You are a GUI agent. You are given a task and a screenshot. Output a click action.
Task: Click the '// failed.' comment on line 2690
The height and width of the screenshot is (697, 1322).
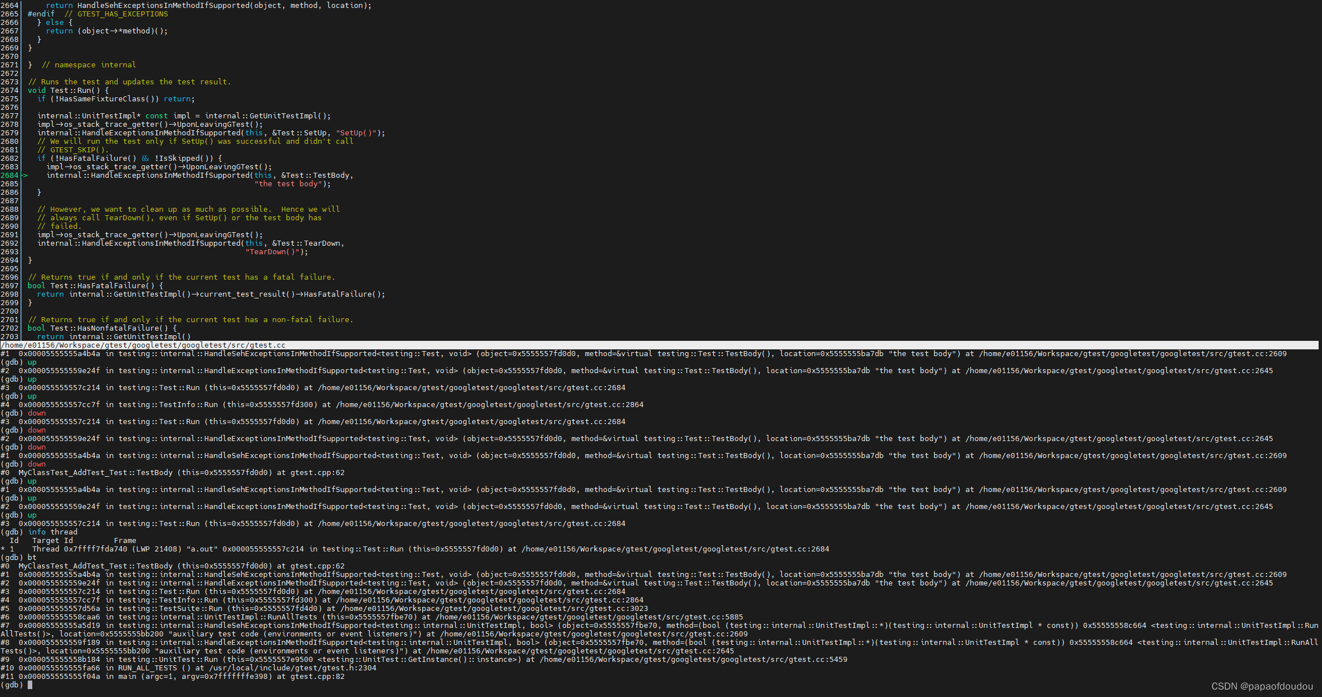click(59, 226)
